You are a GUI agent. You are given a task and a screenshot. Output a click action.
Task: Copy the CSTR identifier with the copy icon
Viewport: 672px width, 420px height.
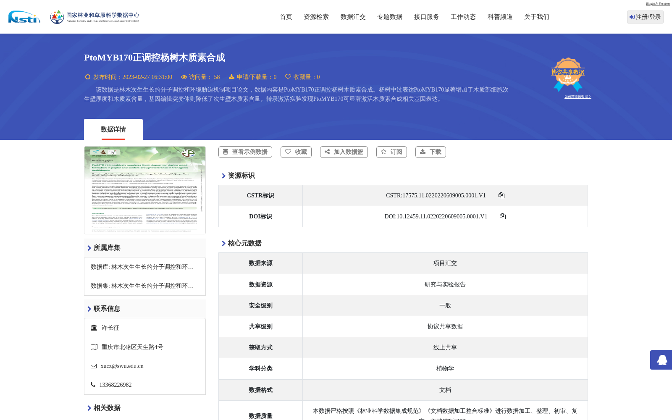501,195
